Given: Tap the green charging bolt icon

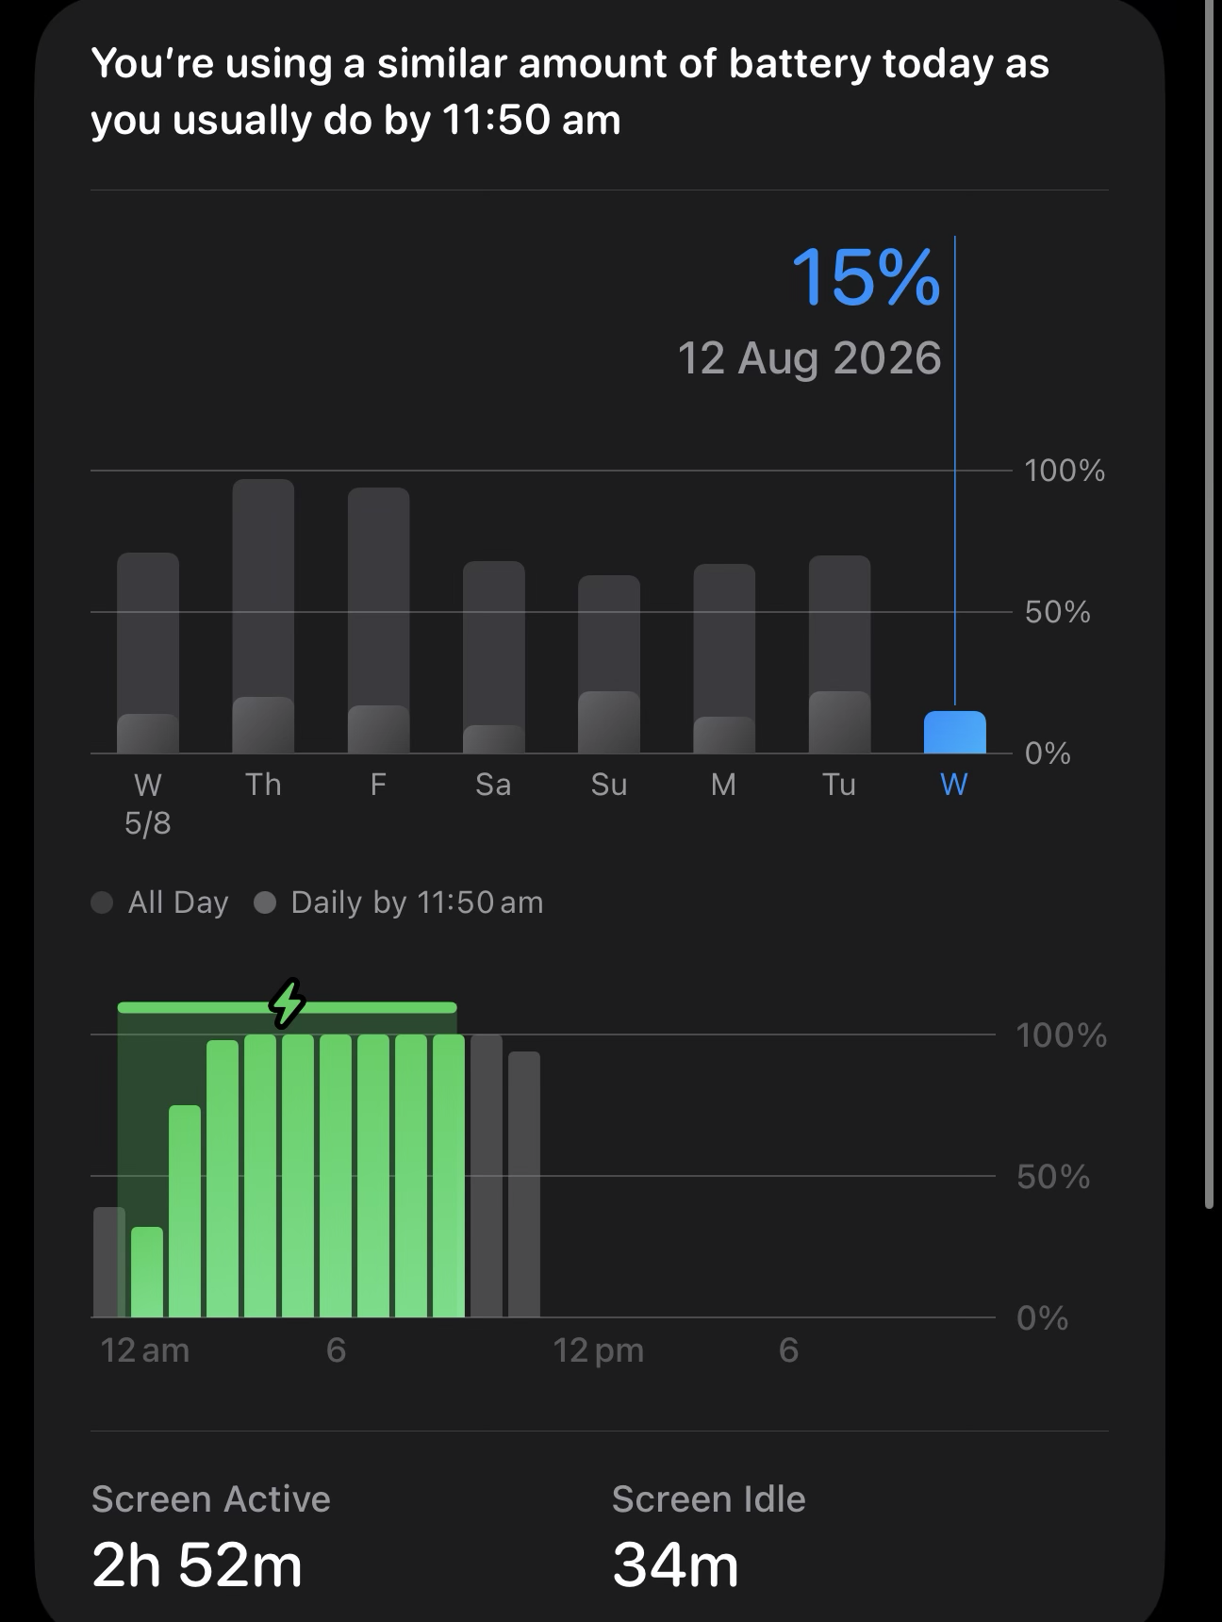Looking at the screenshot, I should pos(288,1003).
